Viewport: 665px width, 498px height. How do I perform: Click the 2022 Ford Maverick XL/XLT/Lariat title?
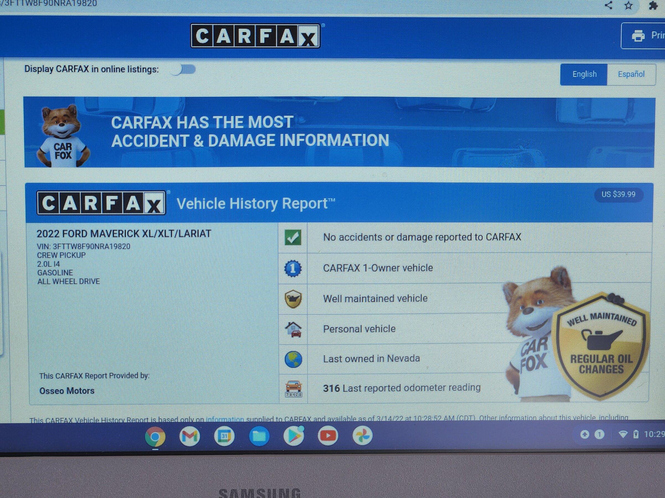pyautogui.click(x=124, y=234)
